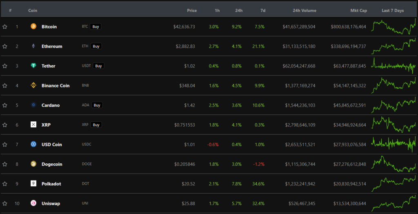Click the Bitcoin coin logo icon

pyautogui.click(x=33, y=27)
